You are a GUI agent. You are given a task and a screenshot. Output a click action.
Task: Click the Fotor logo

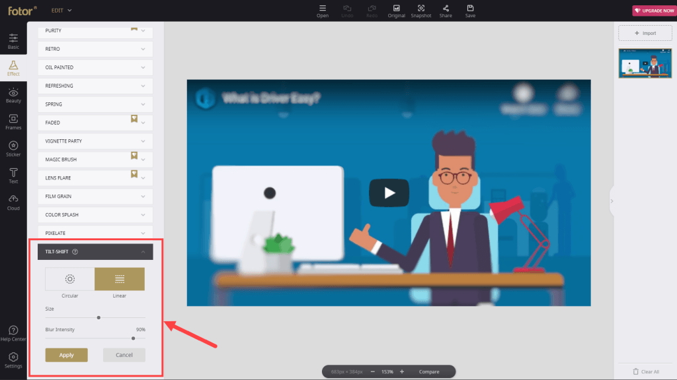coord(22,11)
